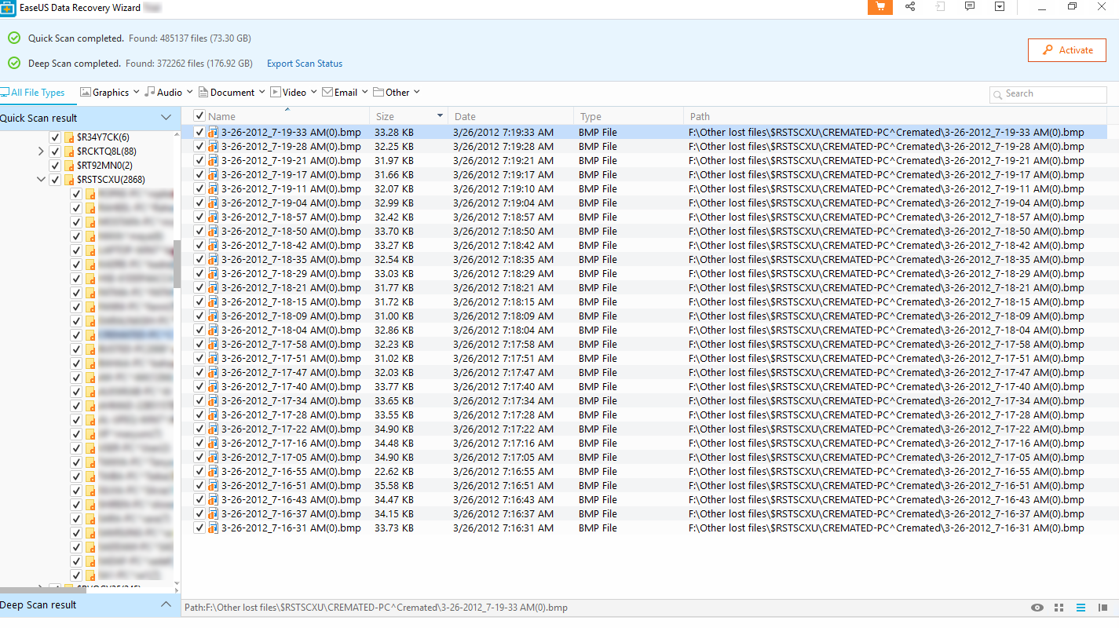Click the $RSTSCXU(2868) tree label
This screenshot has height=628, width=1119.
pos(109,180)
